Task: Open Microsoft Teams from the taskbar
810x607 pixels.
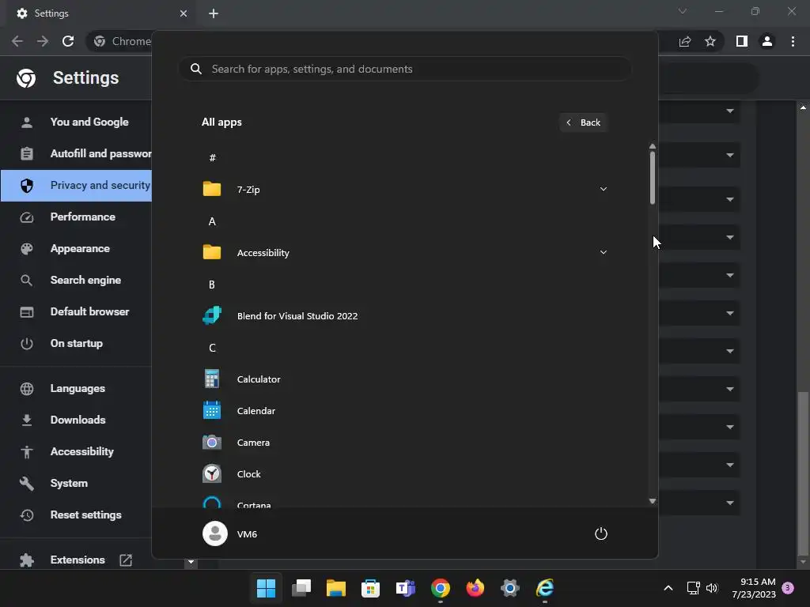Action: tap(406, 588)
